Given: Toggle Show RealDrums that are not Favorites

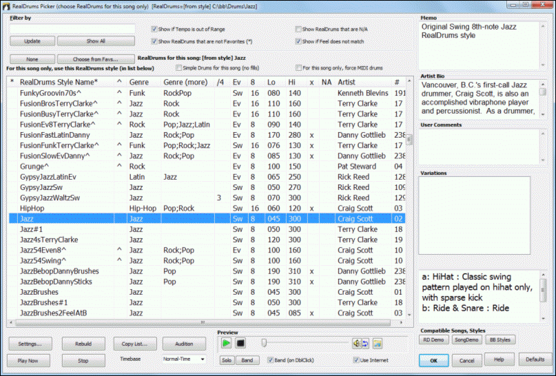Looking at the screenshot, I should [x=154, y=41].
